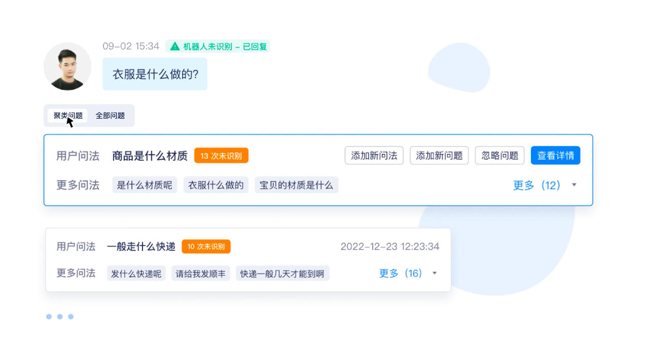Click the 添加新问法 button
This screenshot has width=647, height=361.
pos(374,156)
